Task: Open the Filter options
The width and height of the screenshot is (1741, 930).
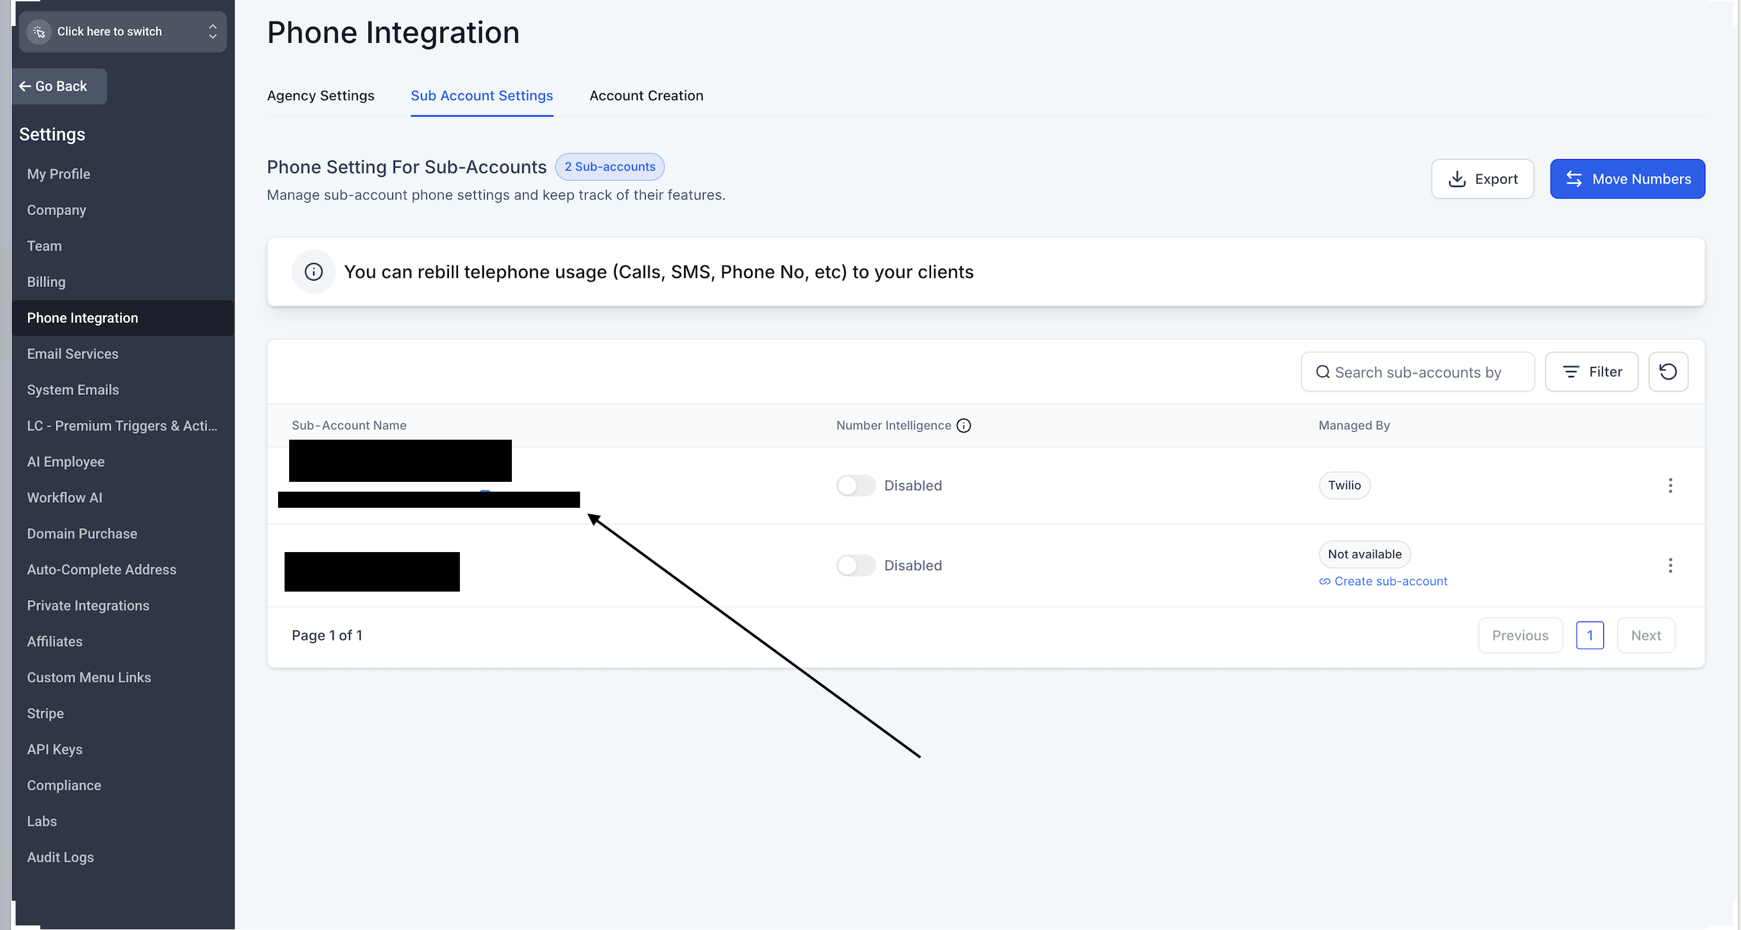Action: click(1591, 371)
